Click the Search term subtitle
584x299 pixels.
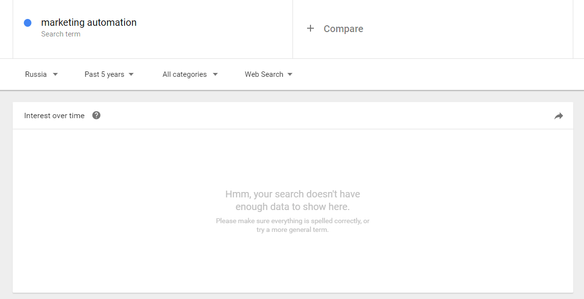point(61,34)
